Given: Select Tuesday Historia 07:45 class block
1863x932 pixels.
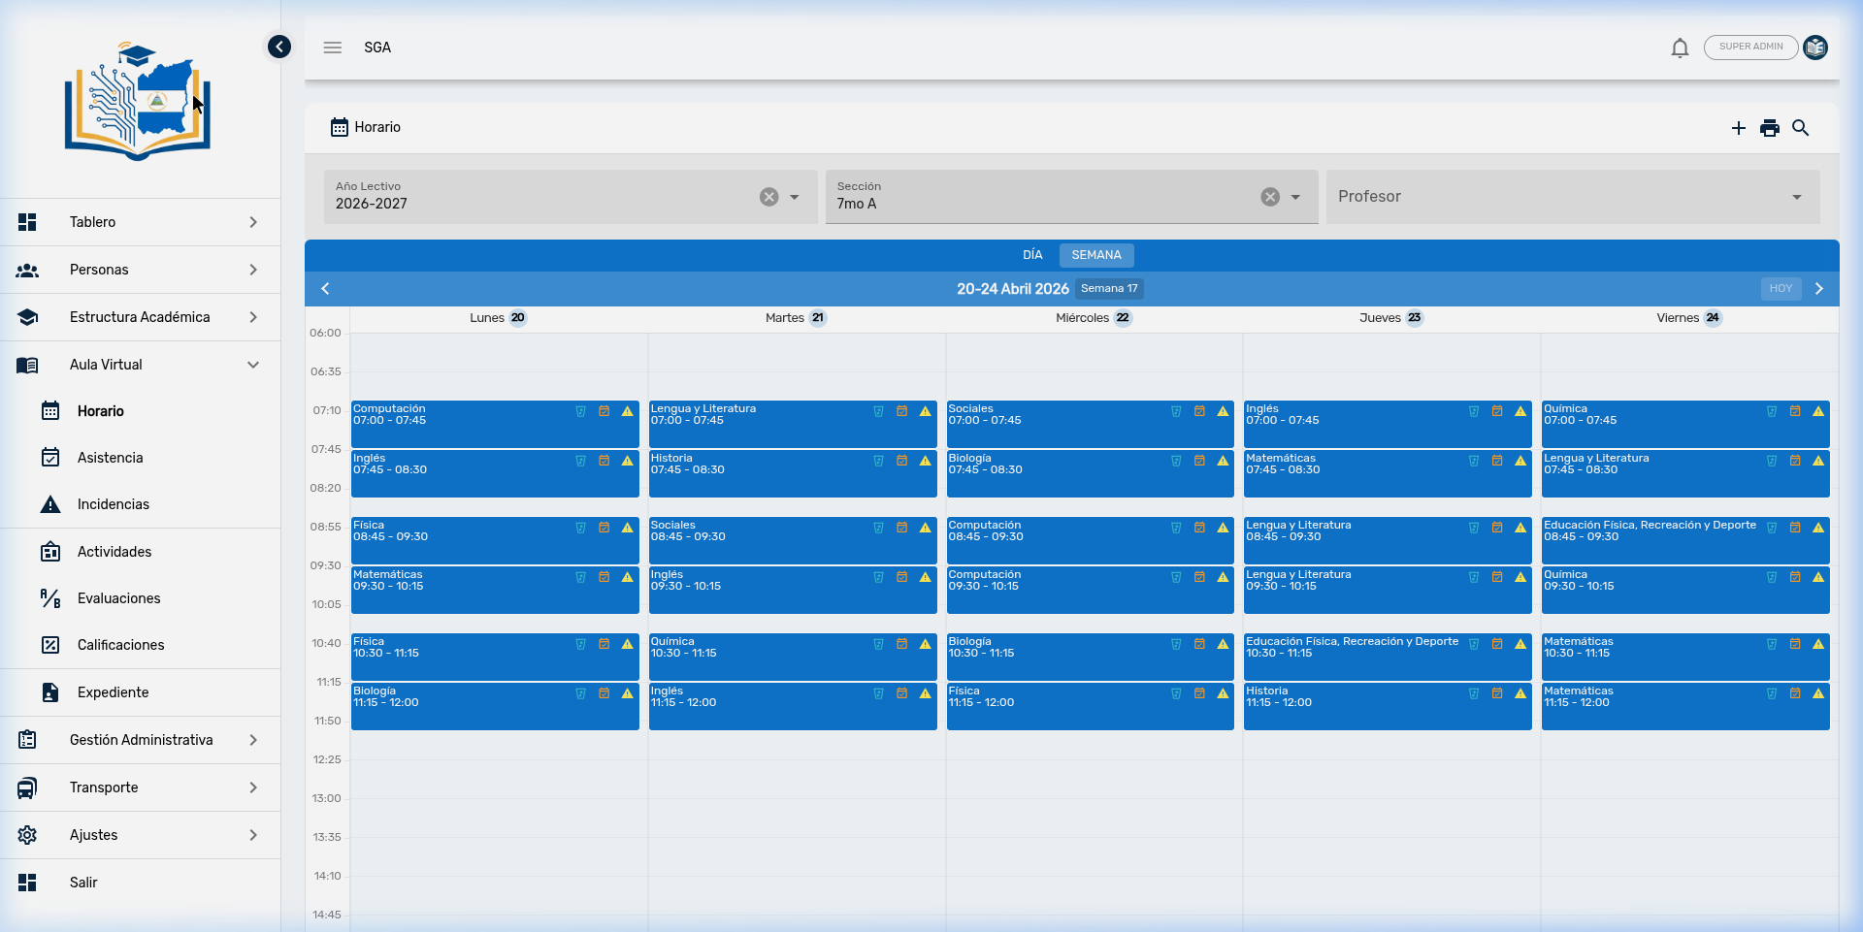Looking at the screenshot, I should 757,473.
